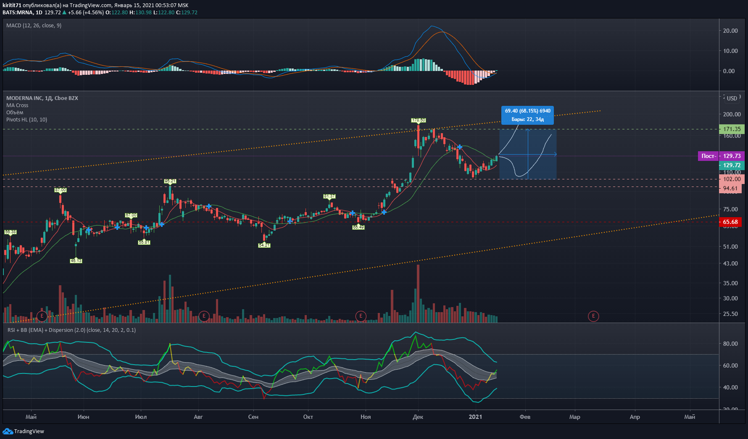Viewport: 748px width, 439px height.
Task: Select the MACD (12, 26, close, 9) indicator label
Action: pos(34,26)
